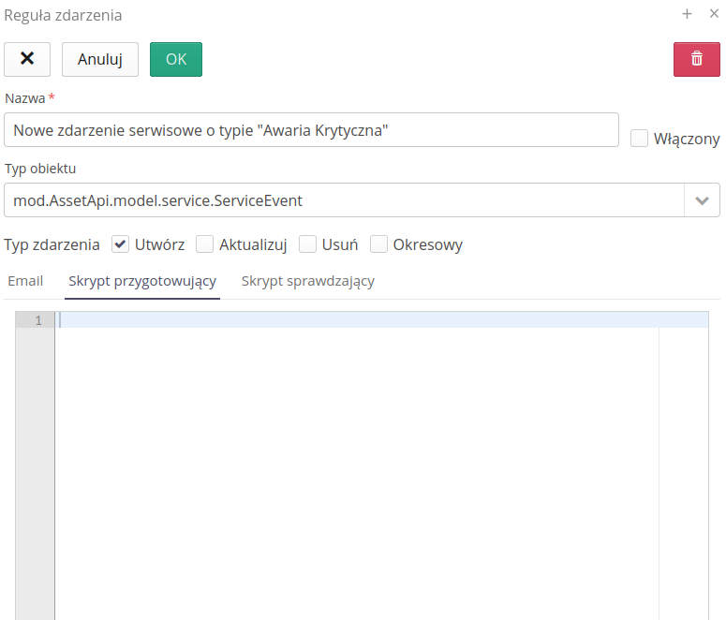Image resolution: width=726 pixels, height=620 pixels.
Task: Confirm with the green OK button
Action: pyautogui.click(x=176, y=59)
